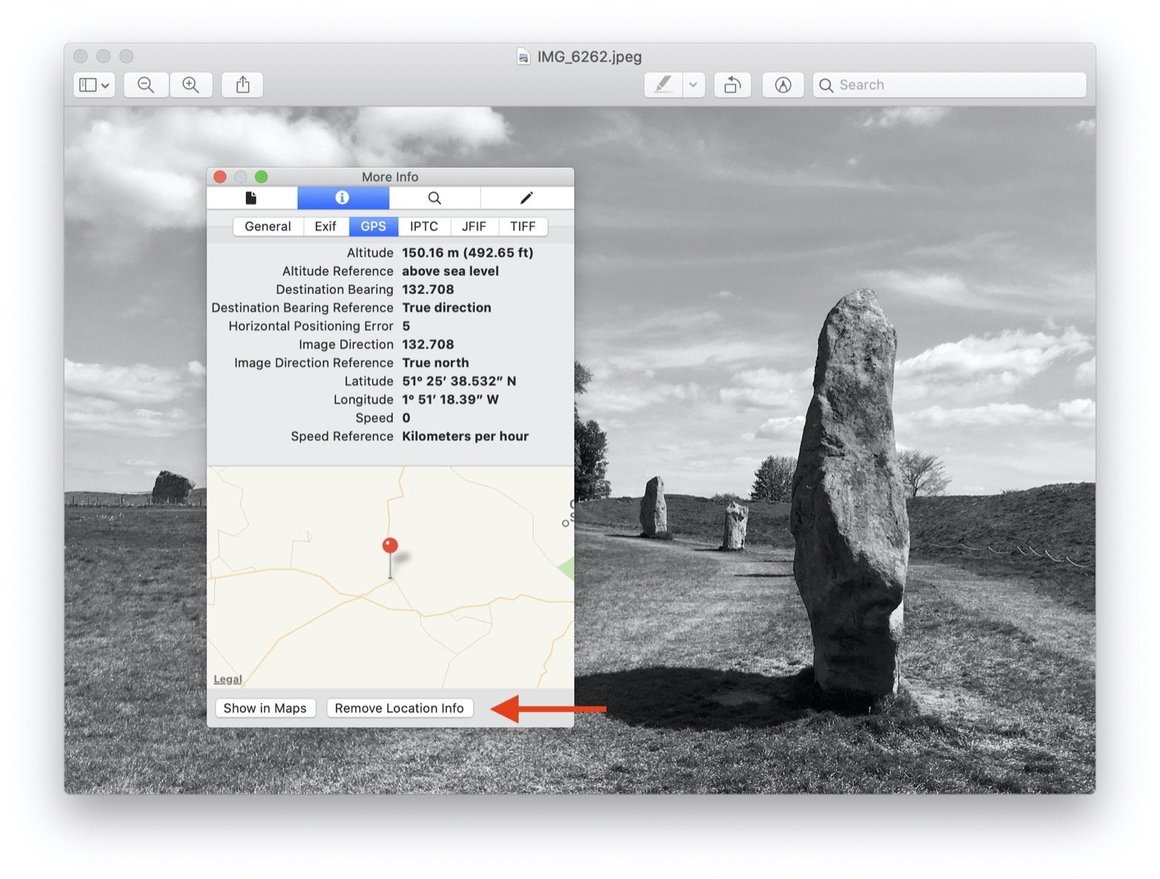Switch to the TIFF tab
1160x879 pixels.
(523, 226)
